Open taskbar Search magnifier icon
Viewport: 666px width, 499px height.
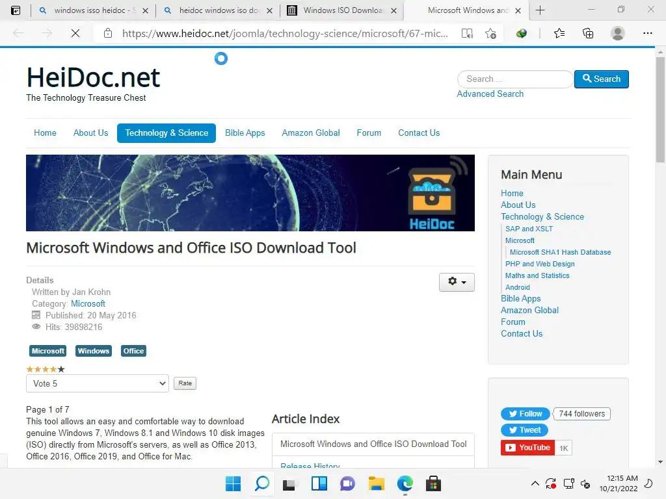pyautogui.click(x=262, y=483)
